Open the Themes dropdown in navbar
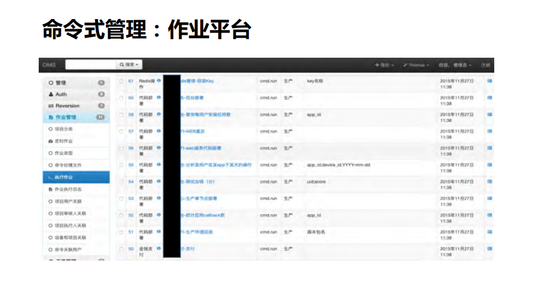The image size is (538, 302). point(416,65)
